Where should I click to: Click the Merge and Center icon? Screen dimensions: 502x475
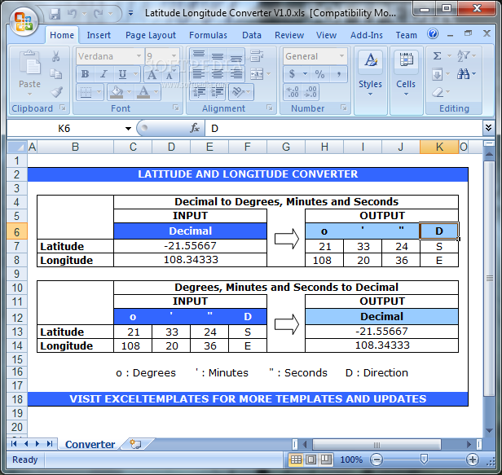coord(257,74)
